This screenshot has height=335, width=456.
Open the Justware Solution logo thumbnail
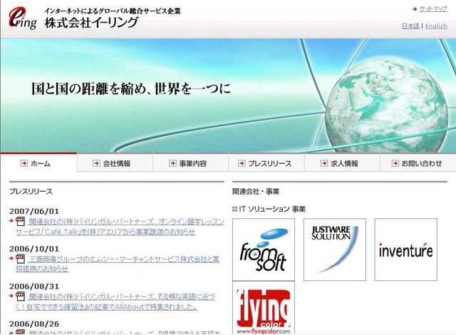coord(334,249)
